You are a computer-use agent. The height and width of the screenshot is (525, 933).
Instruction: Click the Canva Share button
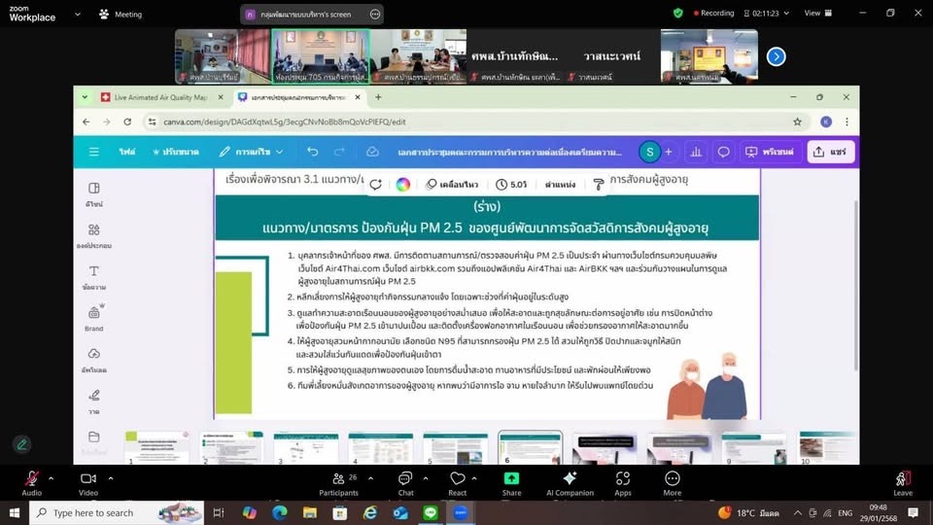point(830,152)
